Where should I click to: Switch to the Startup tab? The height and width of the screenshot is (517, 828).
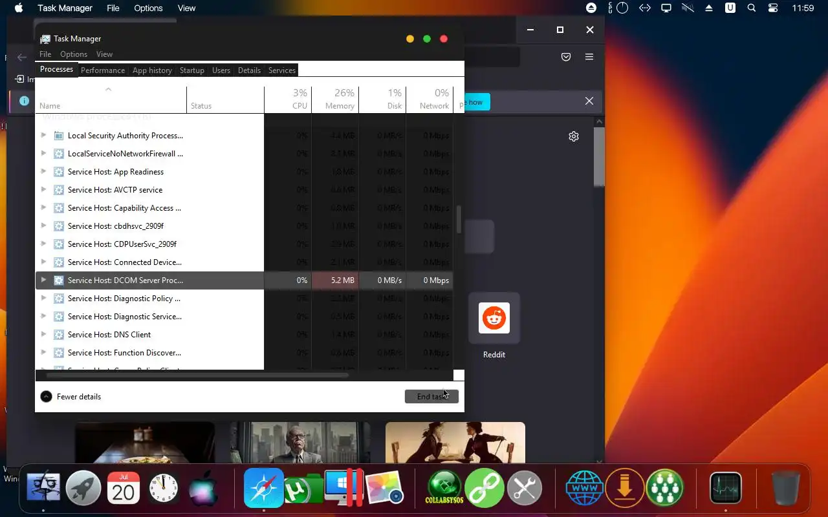tap(192, 70)
